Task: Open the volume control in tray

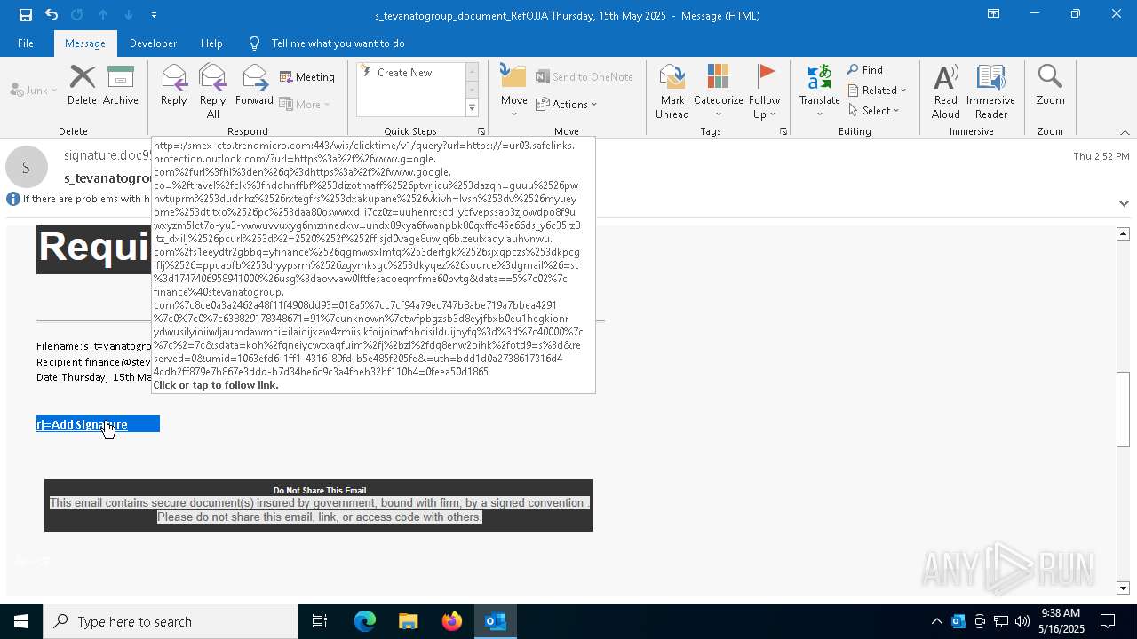Action: [1022, 621]
